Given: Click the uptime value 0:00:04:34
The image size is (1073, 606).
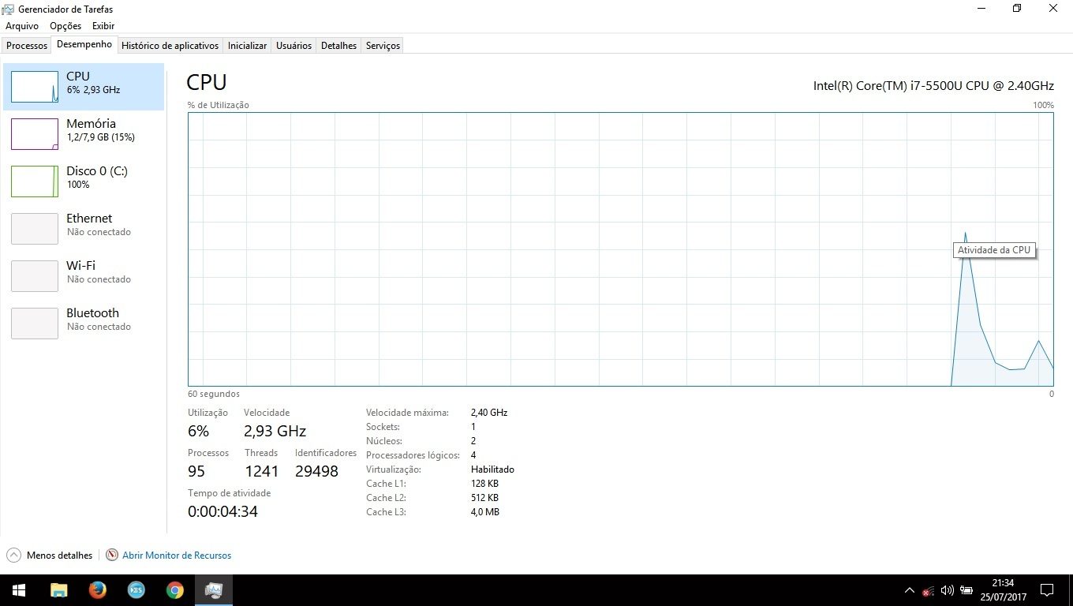Looking at the screenshot, I should [x=222, y=511].
